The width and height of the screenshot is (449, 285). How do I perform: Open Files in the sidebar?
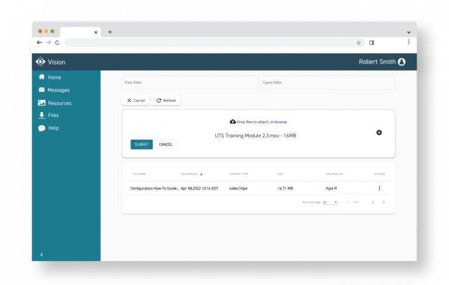pos(49,115)
